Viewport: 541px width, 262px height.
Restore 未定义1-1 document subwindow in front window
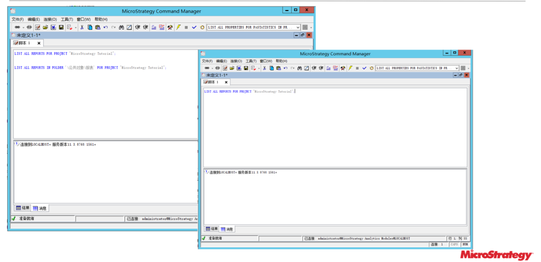[461, 75]
